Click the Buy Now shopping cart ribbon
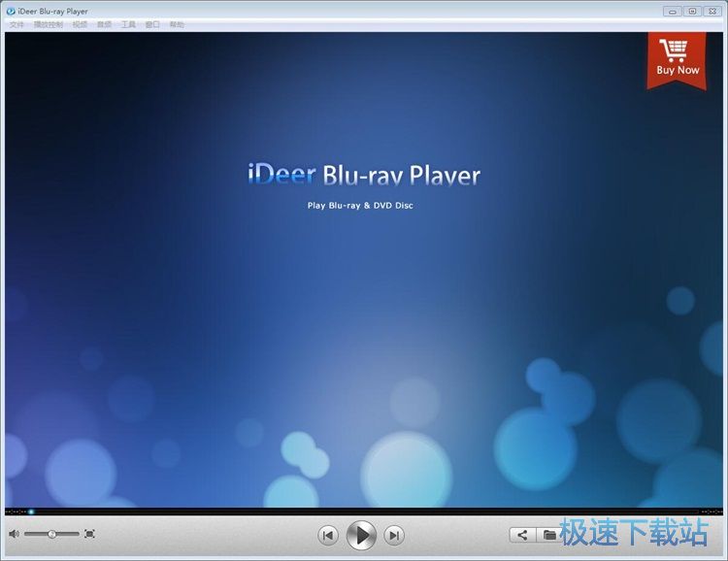 click(x=677, y=60)
